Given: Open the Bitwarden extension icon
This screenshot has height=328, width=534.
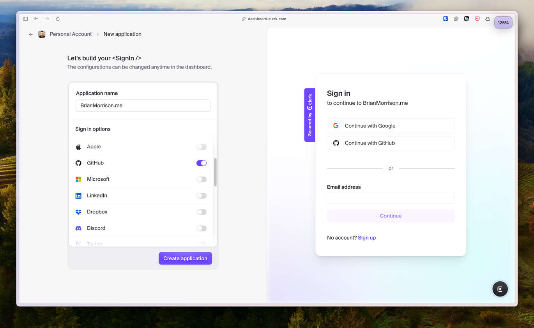Looking at the screenshot, I should coord(446,19).
